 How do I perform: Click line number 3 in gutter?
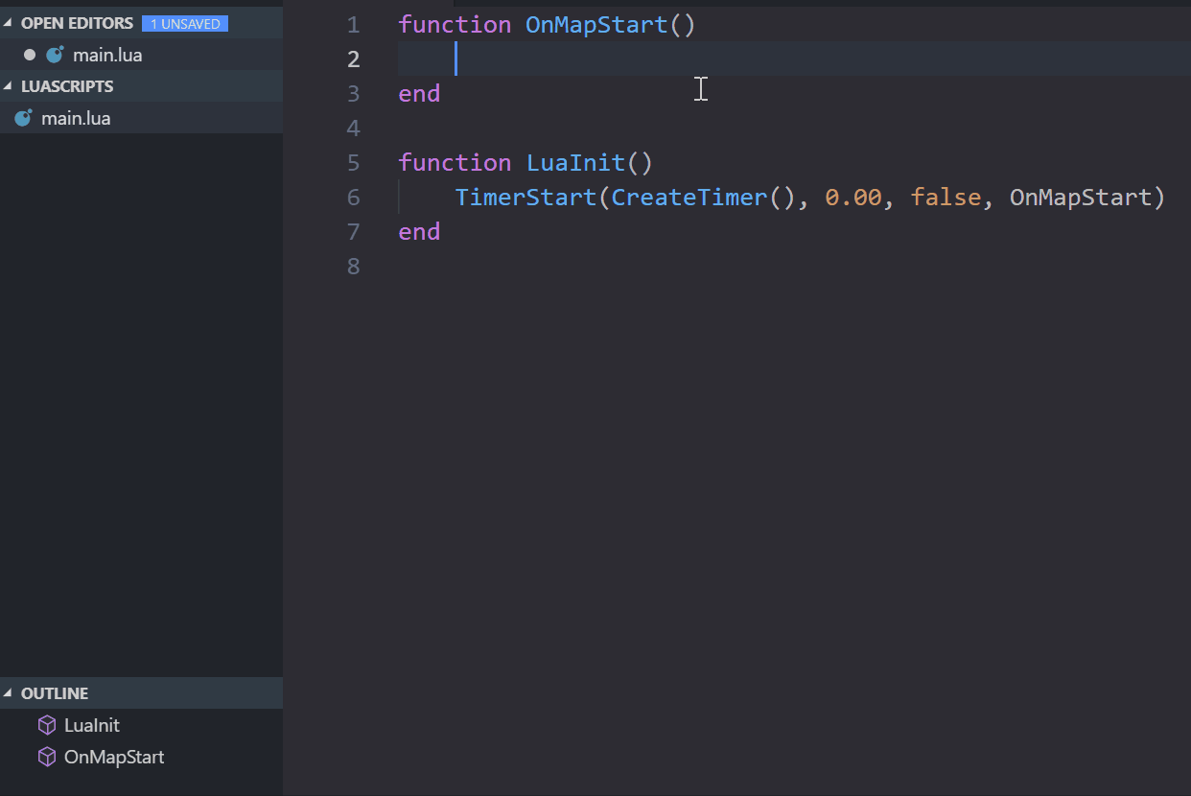354,94
